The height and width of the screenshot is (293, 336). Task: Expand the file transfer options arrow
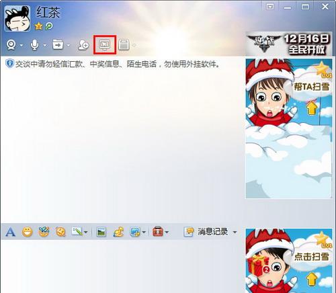pos(69,45)
